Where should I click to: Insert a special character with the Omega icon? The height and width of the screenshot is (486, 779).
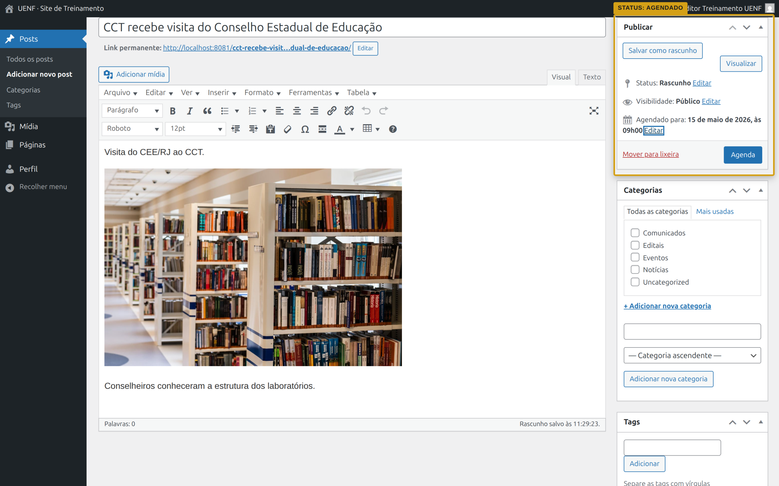coord(305,129)
